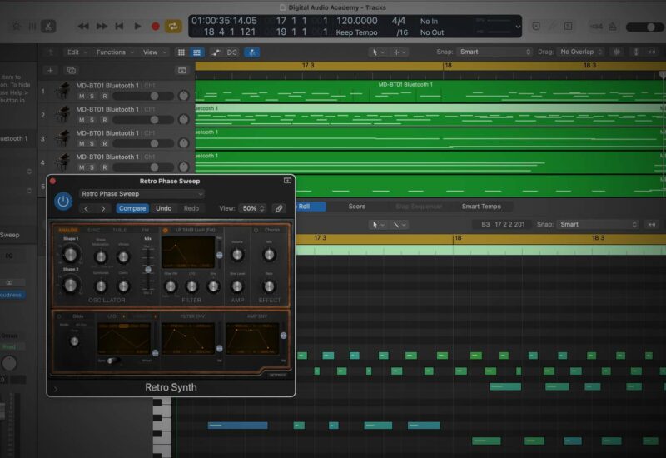Enable the Chorus effect toggle in Retro Synth
The image size is (666, 458).
pos(256,230)
